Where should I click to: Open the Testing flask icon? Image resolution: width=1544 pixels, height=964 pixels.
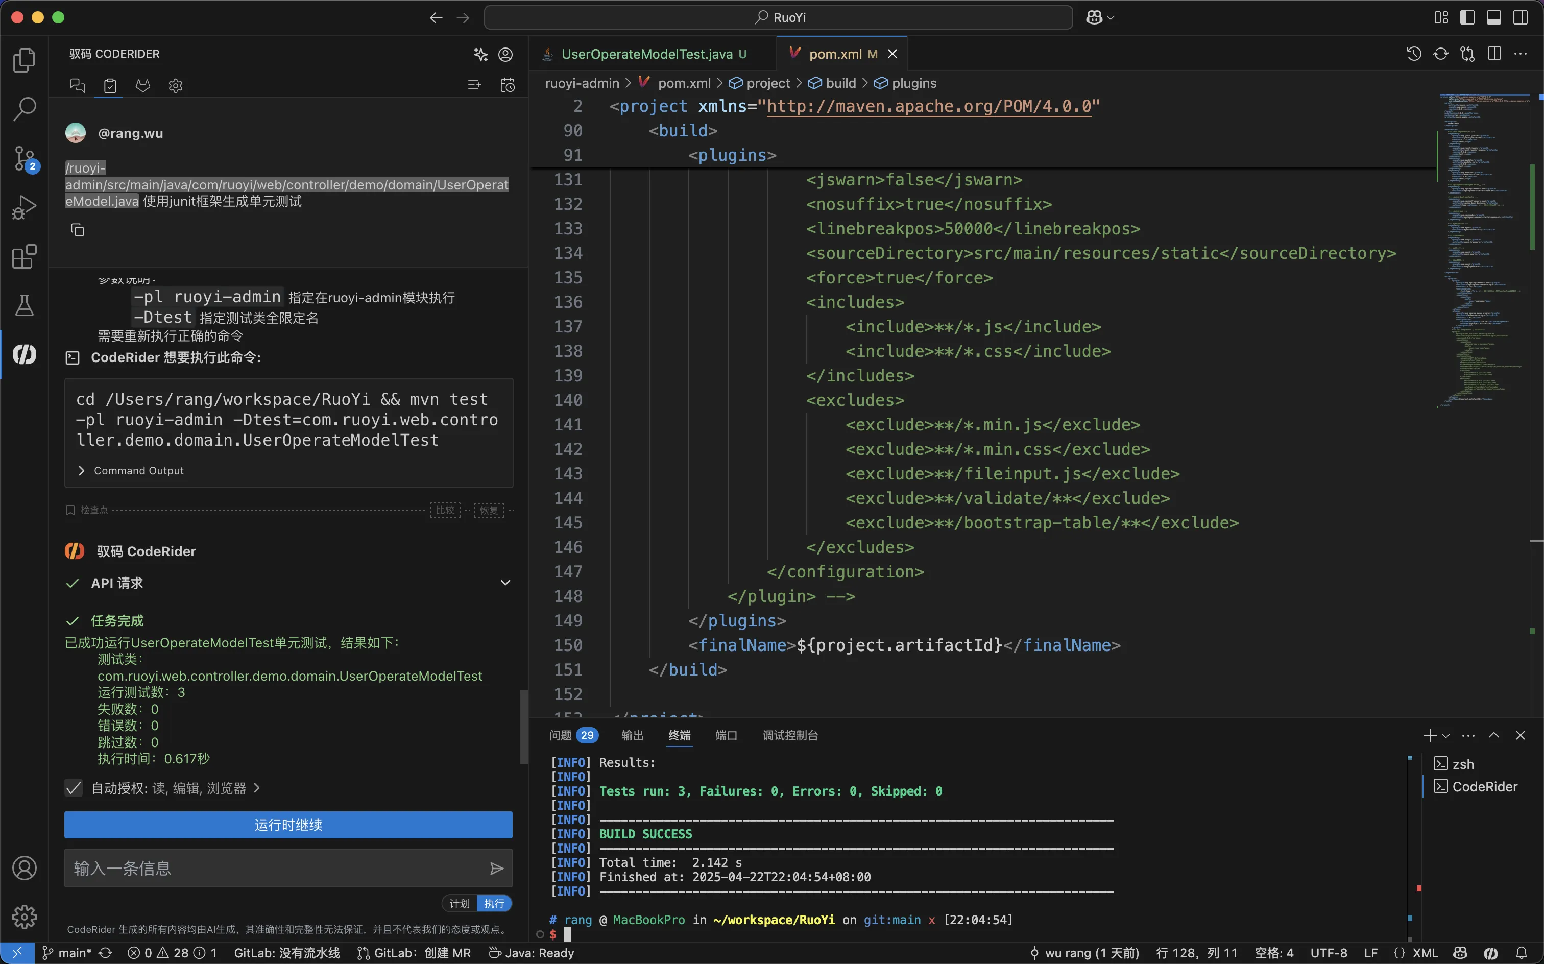point(24,305)
